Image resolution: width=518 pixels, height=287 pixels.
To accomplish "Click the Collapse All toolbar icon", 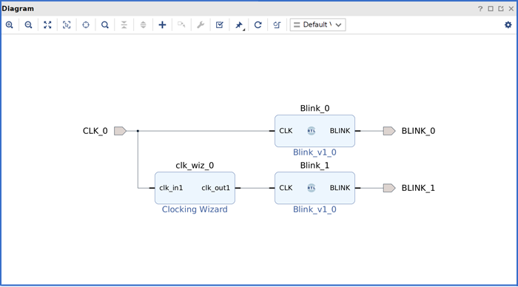I will pyautogui.click(x=124, y=24).
